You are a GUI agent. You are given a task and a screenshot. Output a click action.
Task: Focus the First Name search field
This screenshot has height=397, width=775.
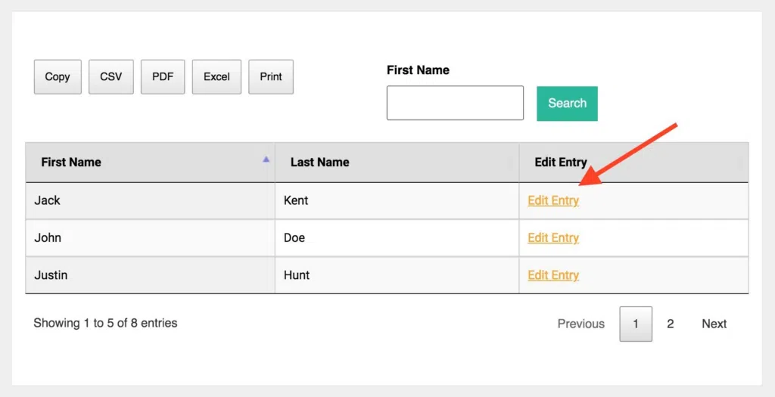pyautogui.click(x=455, y=103)
